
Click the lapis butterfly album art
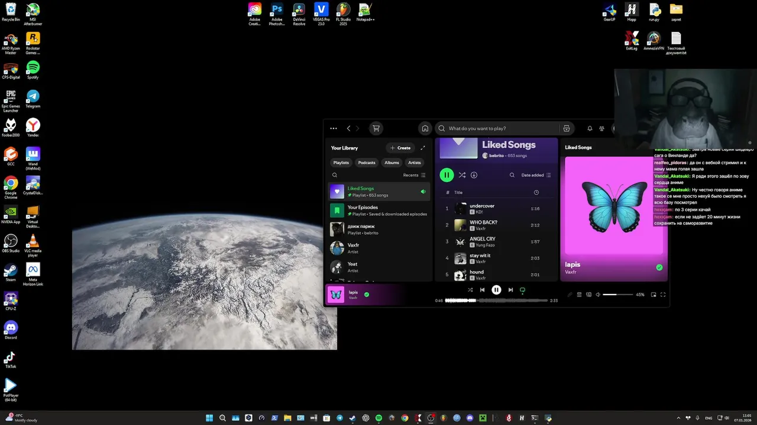(614, 206)
